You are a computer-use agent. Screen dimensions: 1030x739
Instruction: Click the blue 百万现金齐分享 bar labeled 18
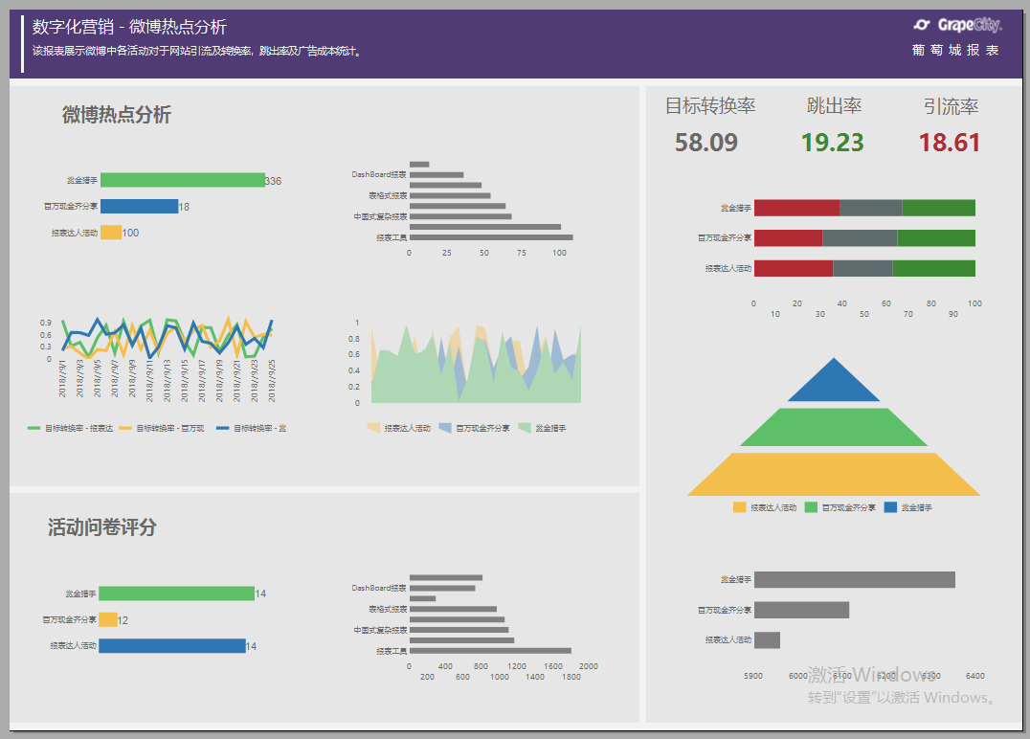click(x=139, y=206)
